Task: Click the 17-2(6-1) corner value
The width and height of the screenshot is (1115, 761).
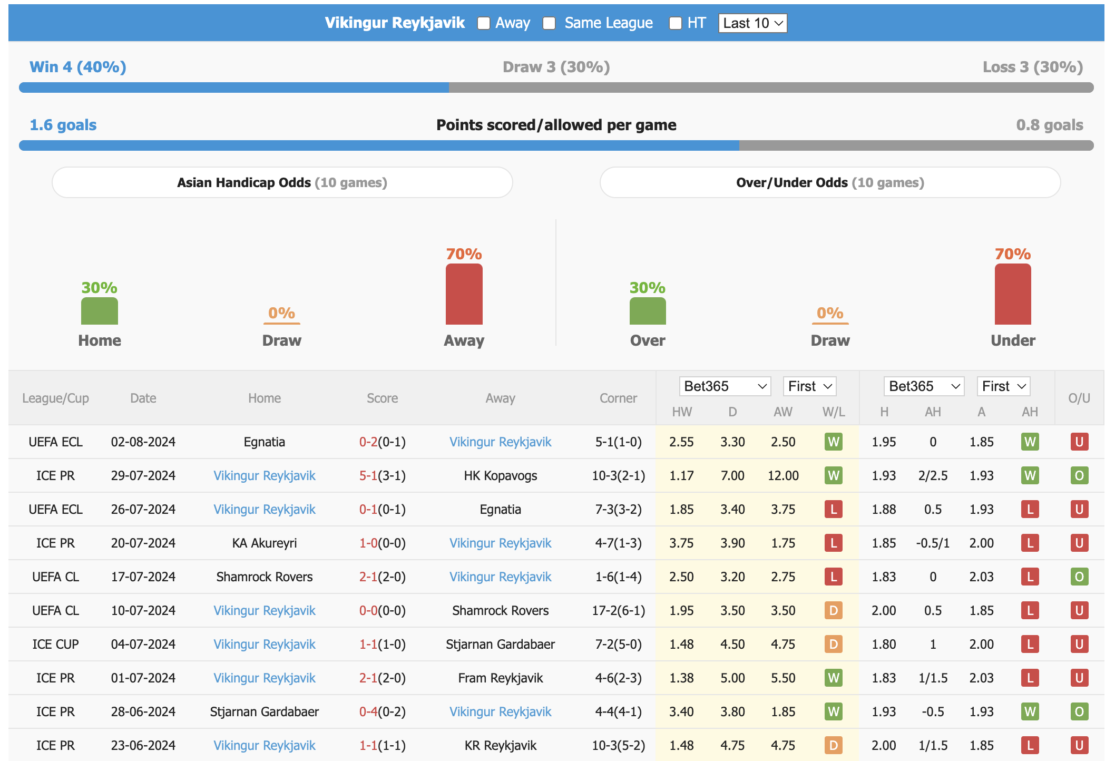Action: coord(618,610)
